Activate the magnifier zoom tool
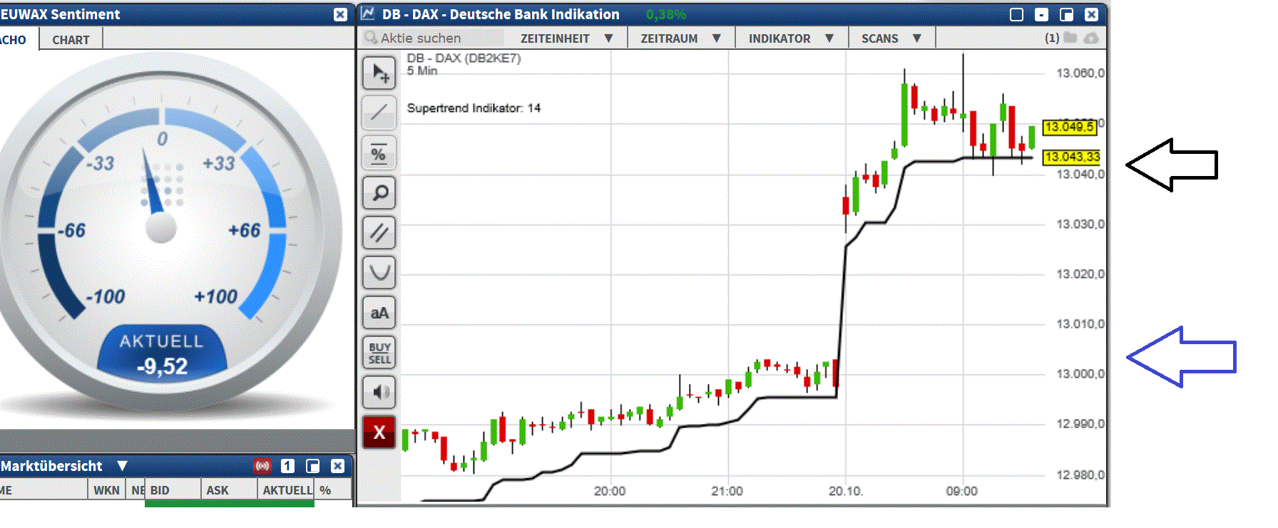 point(379,192)
